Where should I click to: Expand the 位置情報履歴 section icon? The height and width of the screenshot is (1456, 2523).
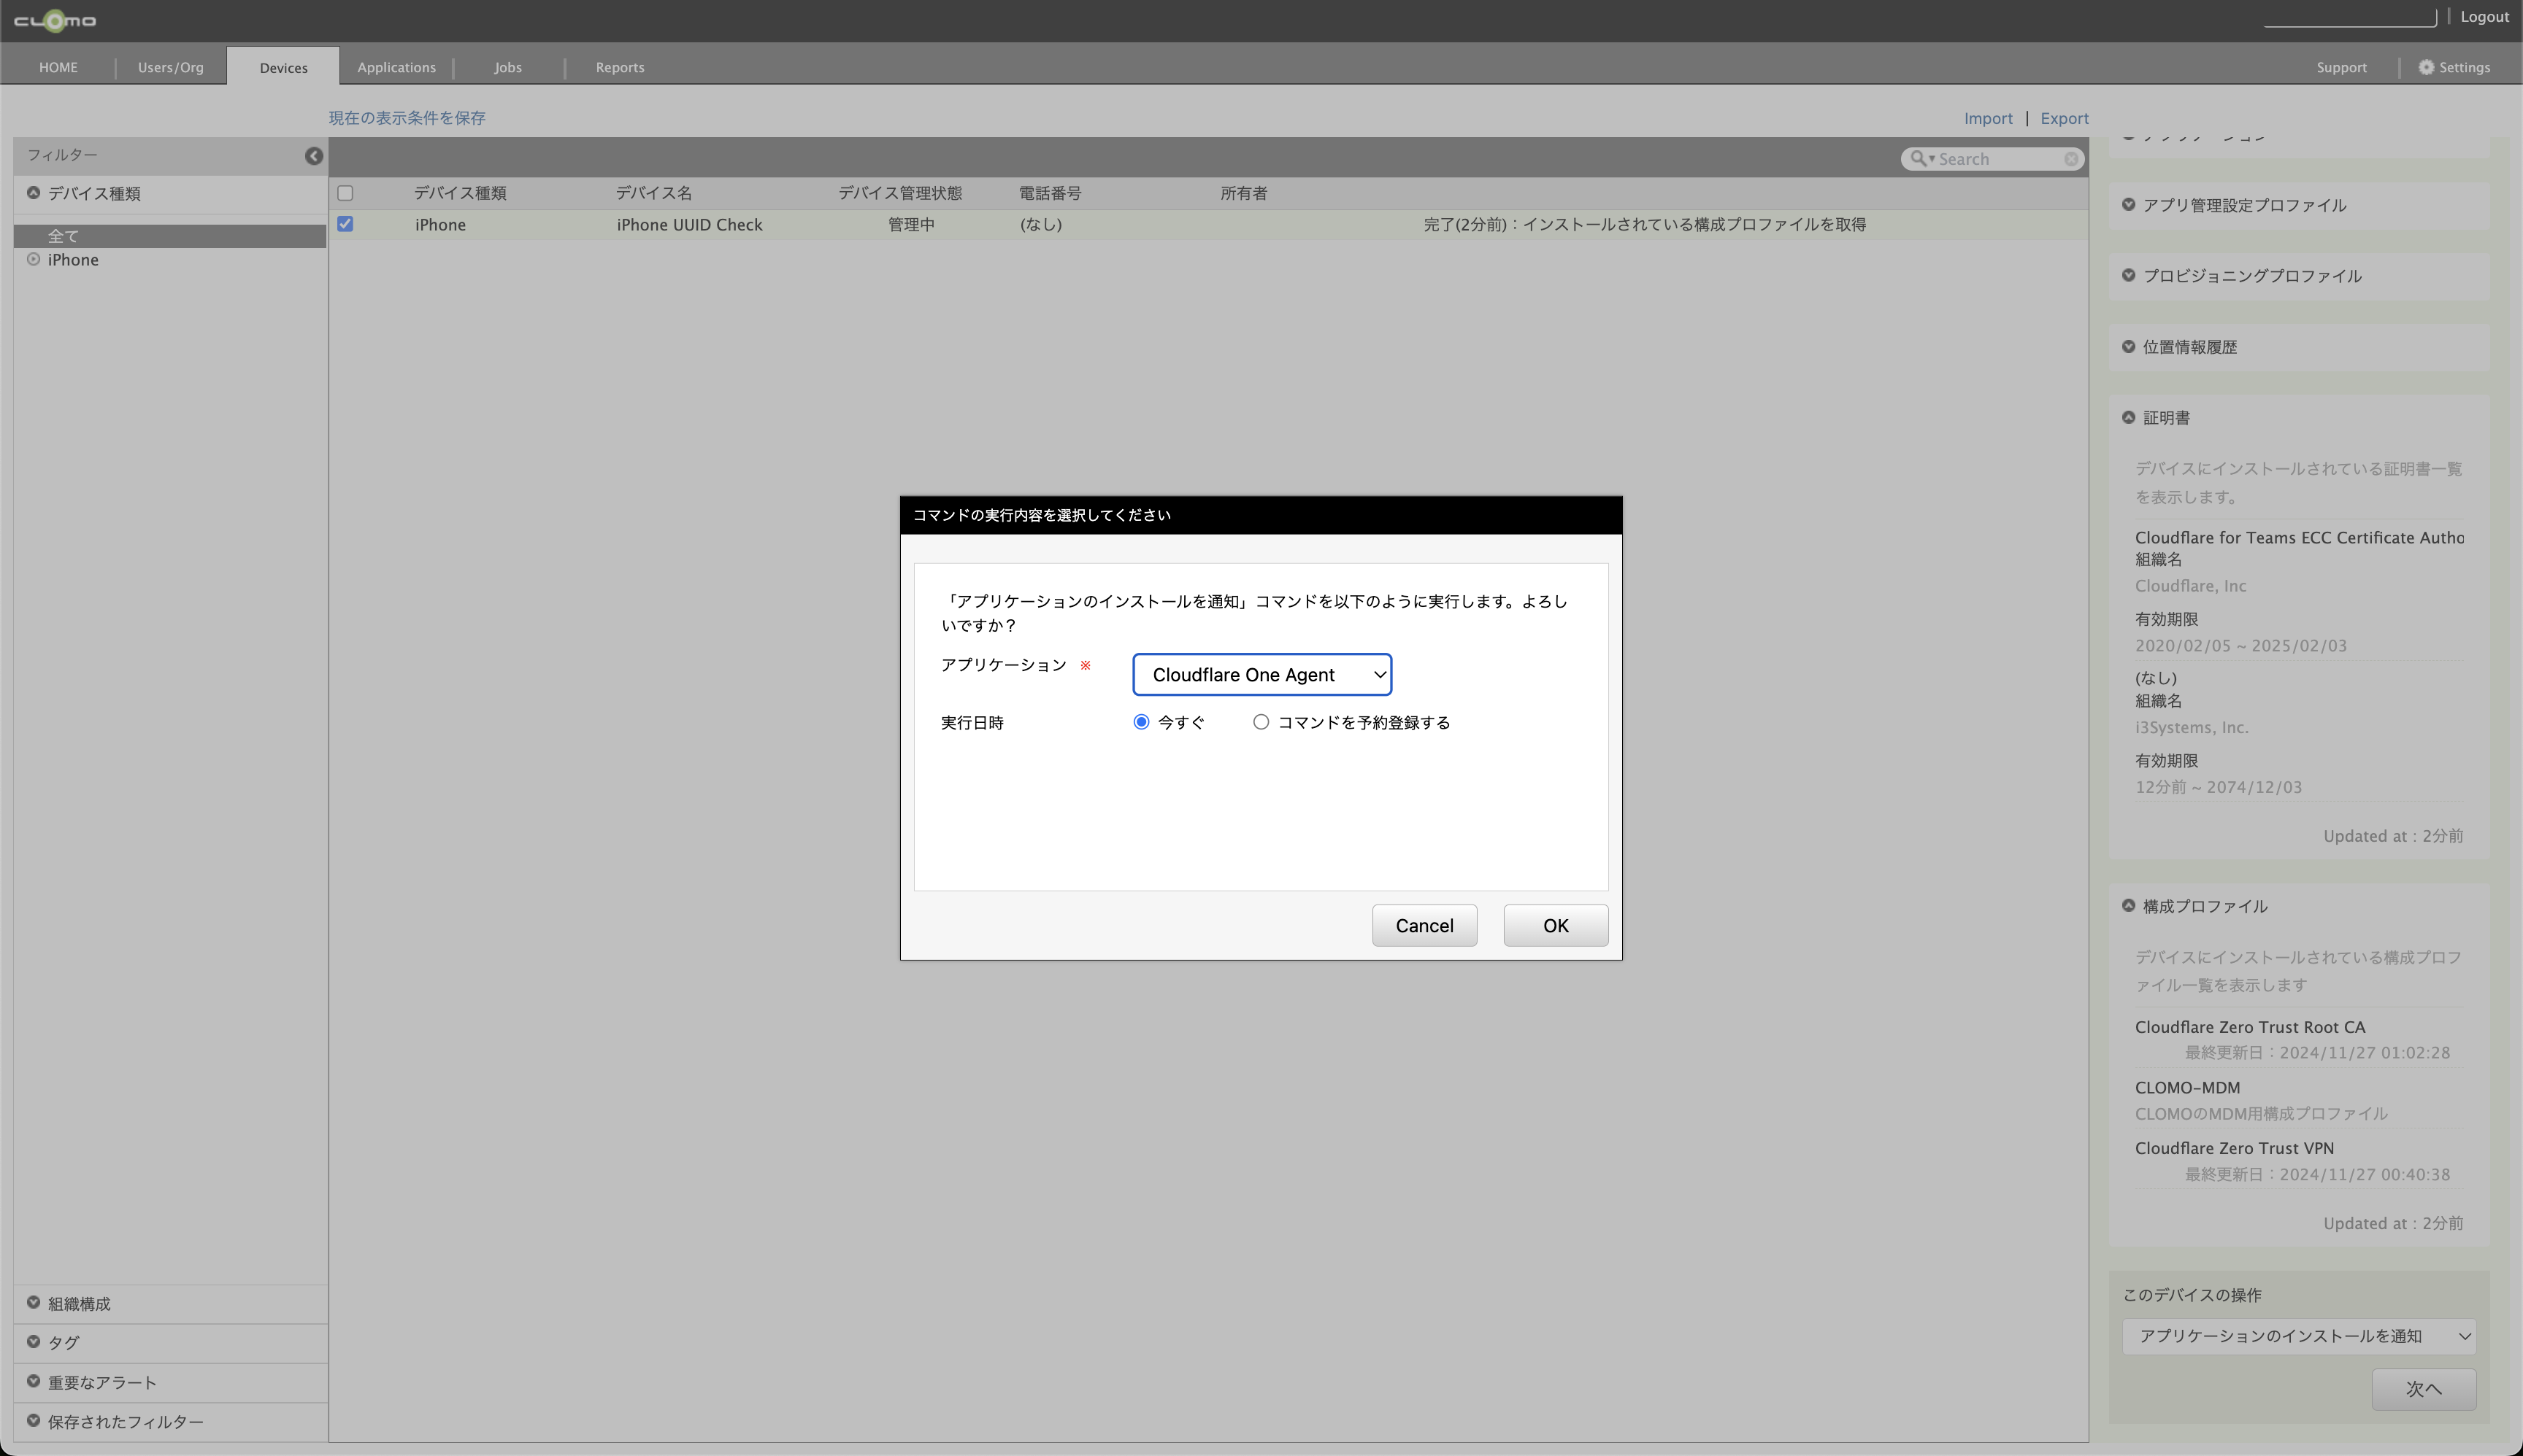tap(2128, 347)
